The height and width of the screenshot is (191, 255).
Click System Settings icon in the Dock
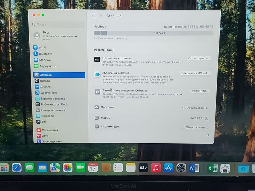click(181, 168)
